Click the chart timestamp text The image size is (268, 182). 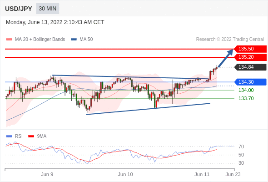(x=55, y=22)
